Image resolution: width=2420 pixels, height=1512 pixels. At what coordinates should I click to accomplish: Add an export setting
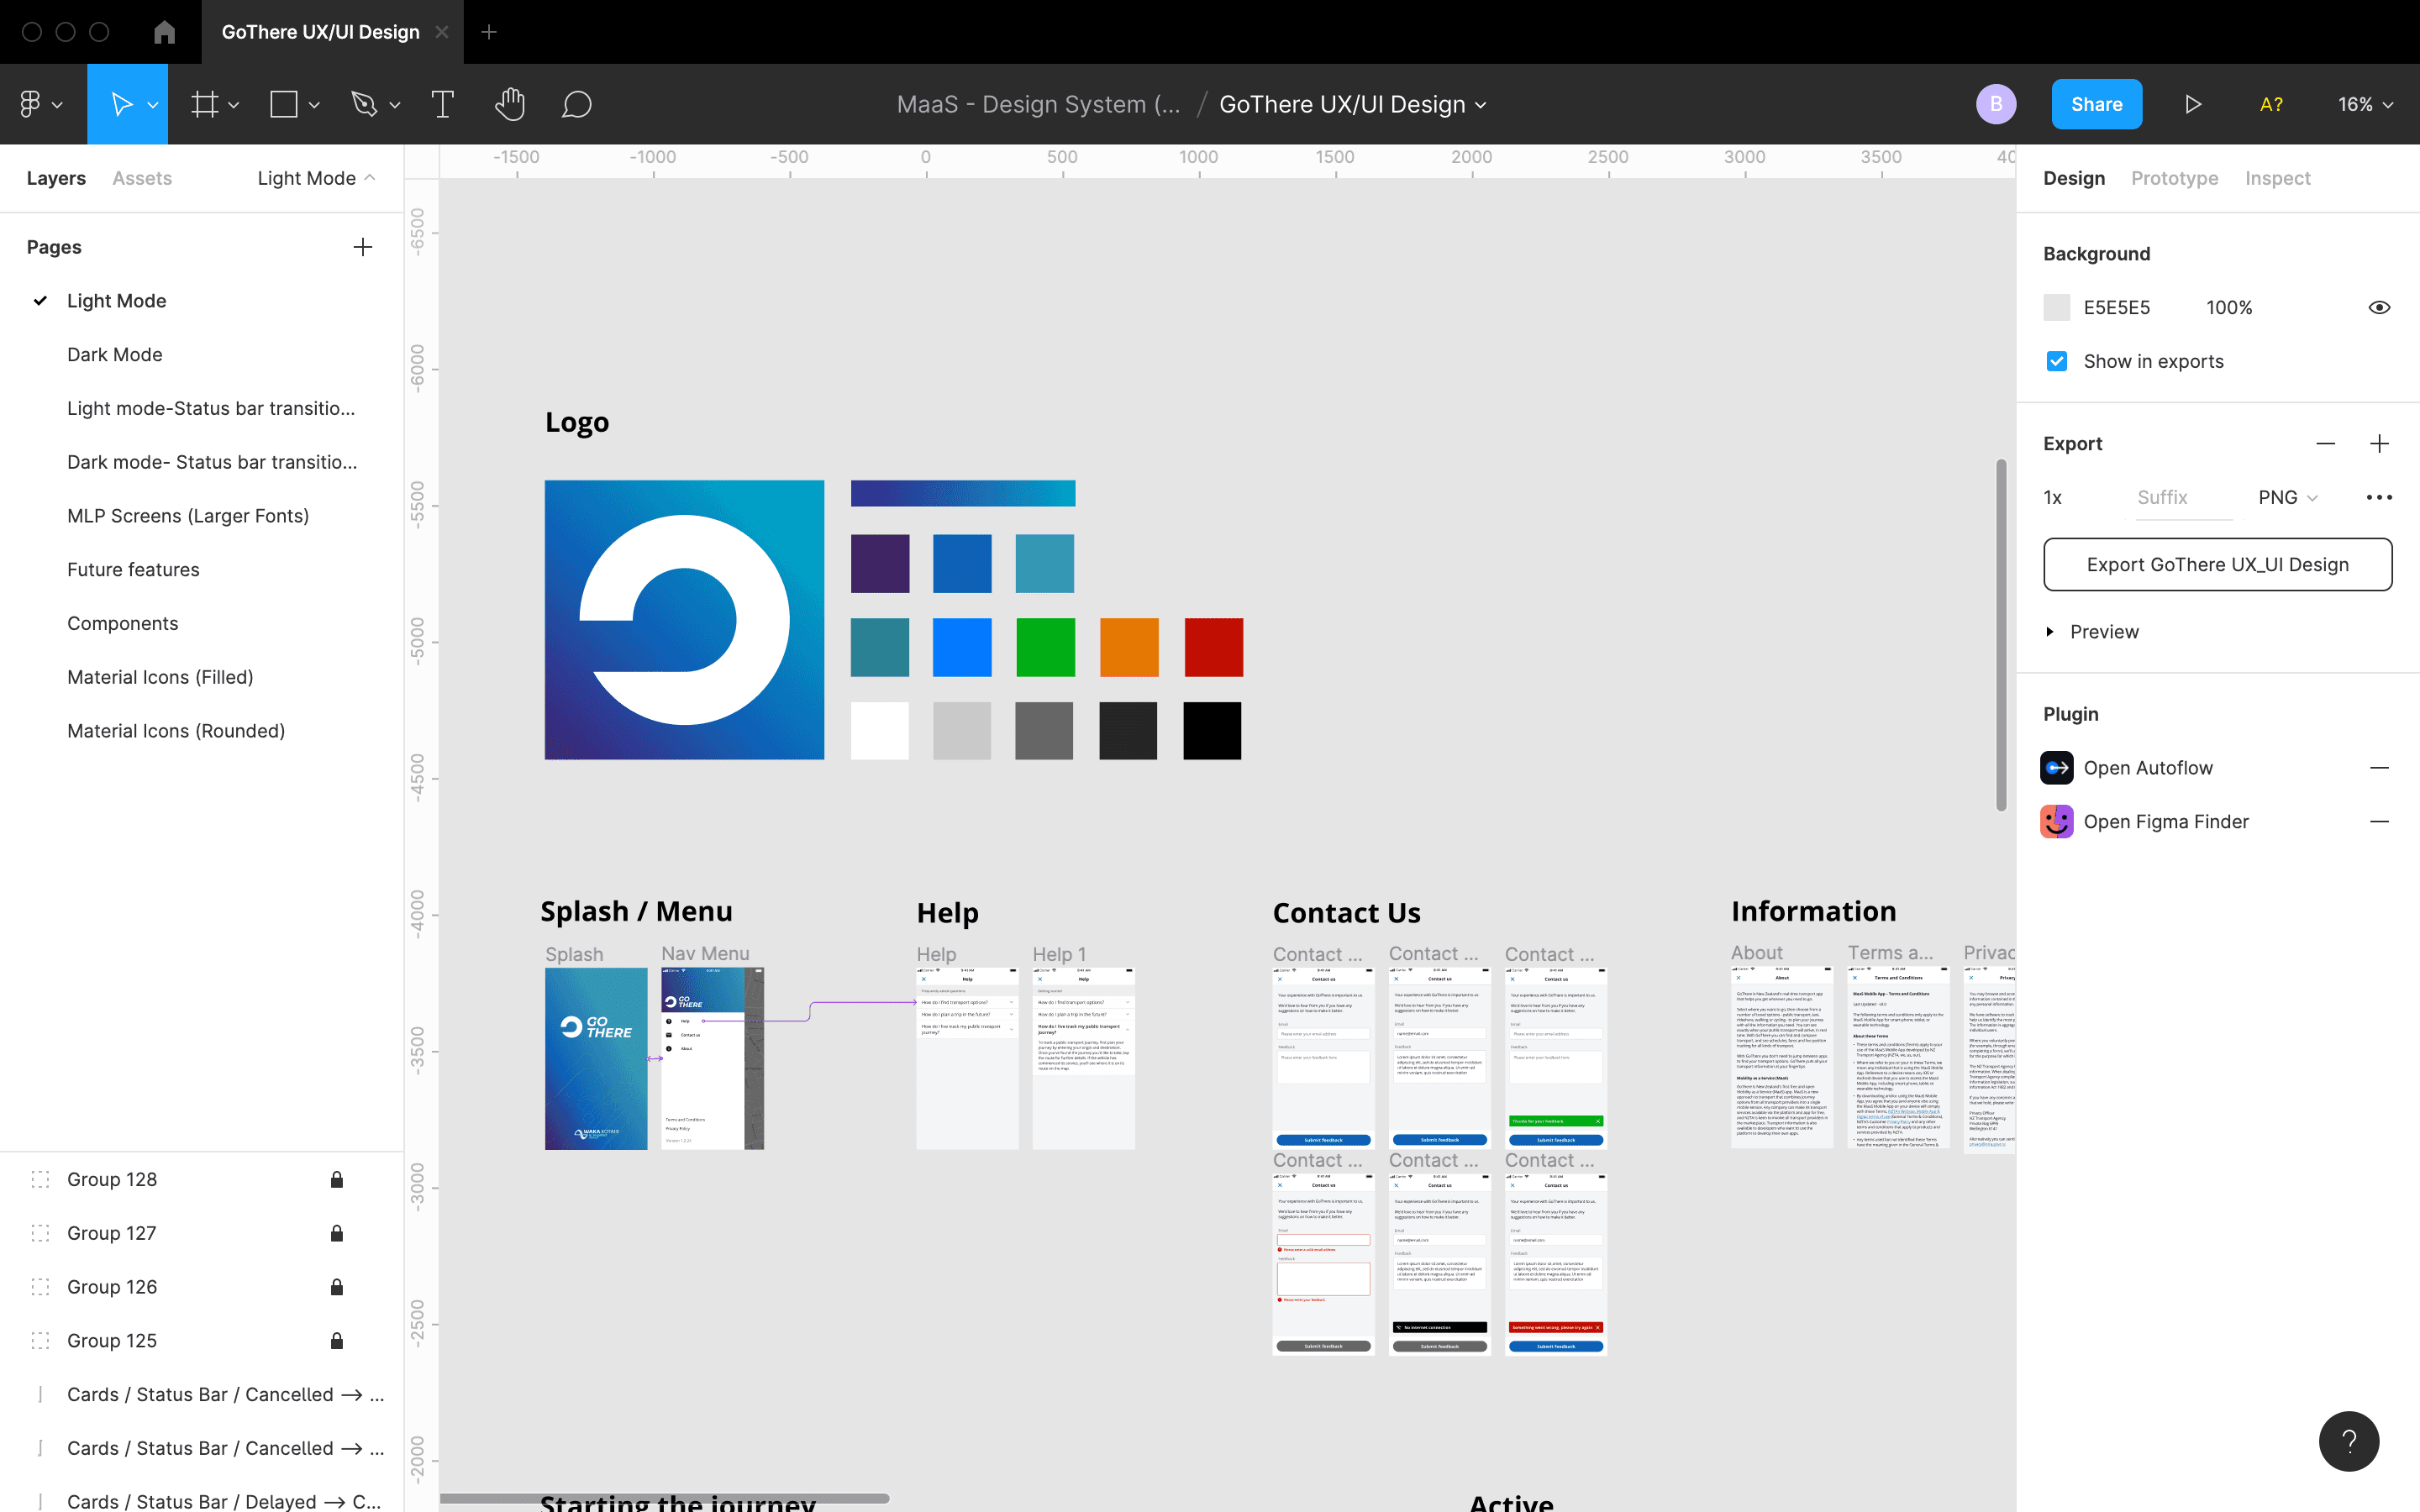[x=2379, y=443]
